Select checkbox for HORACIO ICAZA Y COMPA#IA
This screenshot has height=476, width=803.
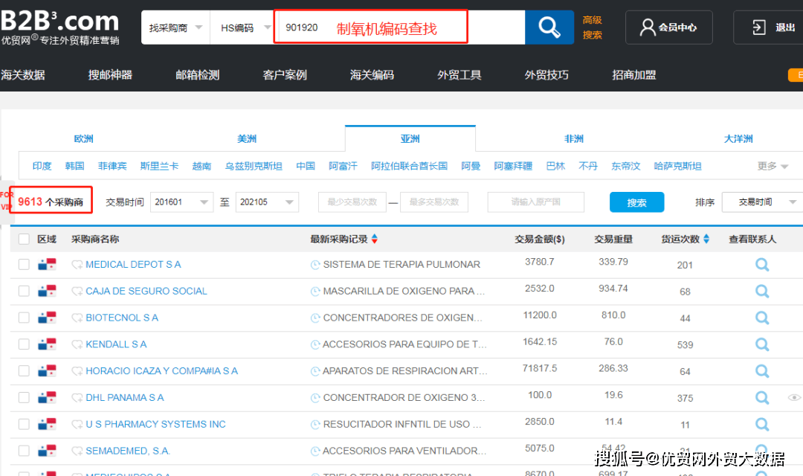(25, 370)
